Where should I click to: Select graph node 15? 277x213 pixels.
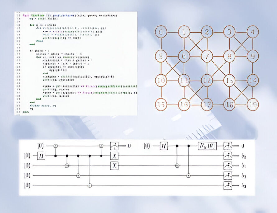tap(161, 104)
